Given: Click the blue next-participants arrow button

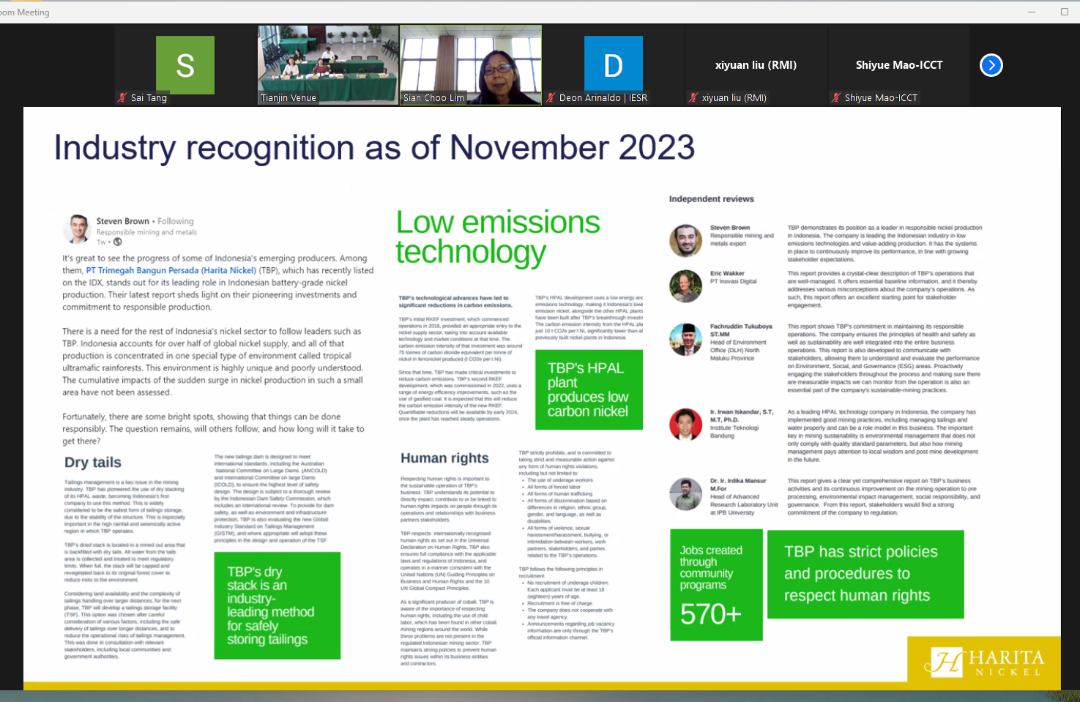Looking at the screenshot, I should click(991, 65).
